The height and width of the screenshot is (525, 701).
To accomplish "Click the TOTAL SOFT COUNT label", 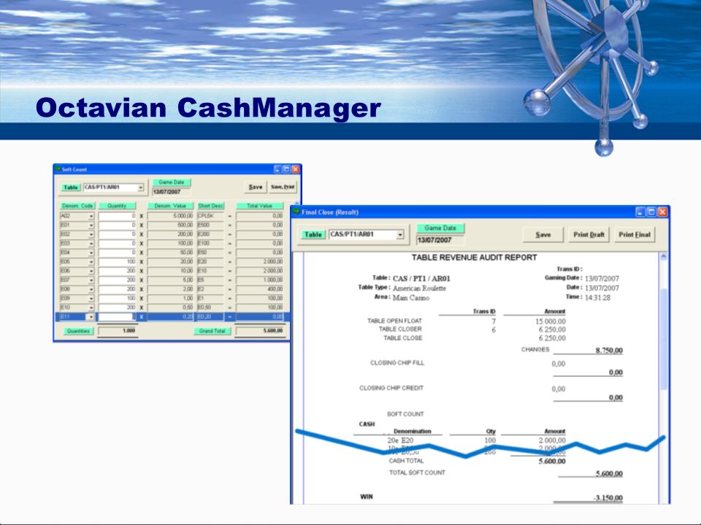I will click(417, 472).
